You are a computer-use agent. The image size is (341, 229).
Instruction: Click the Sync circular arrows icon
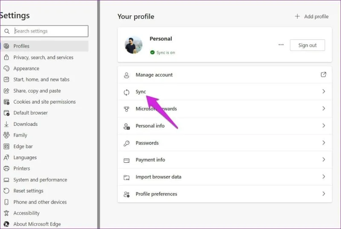[x=126, y=92]
